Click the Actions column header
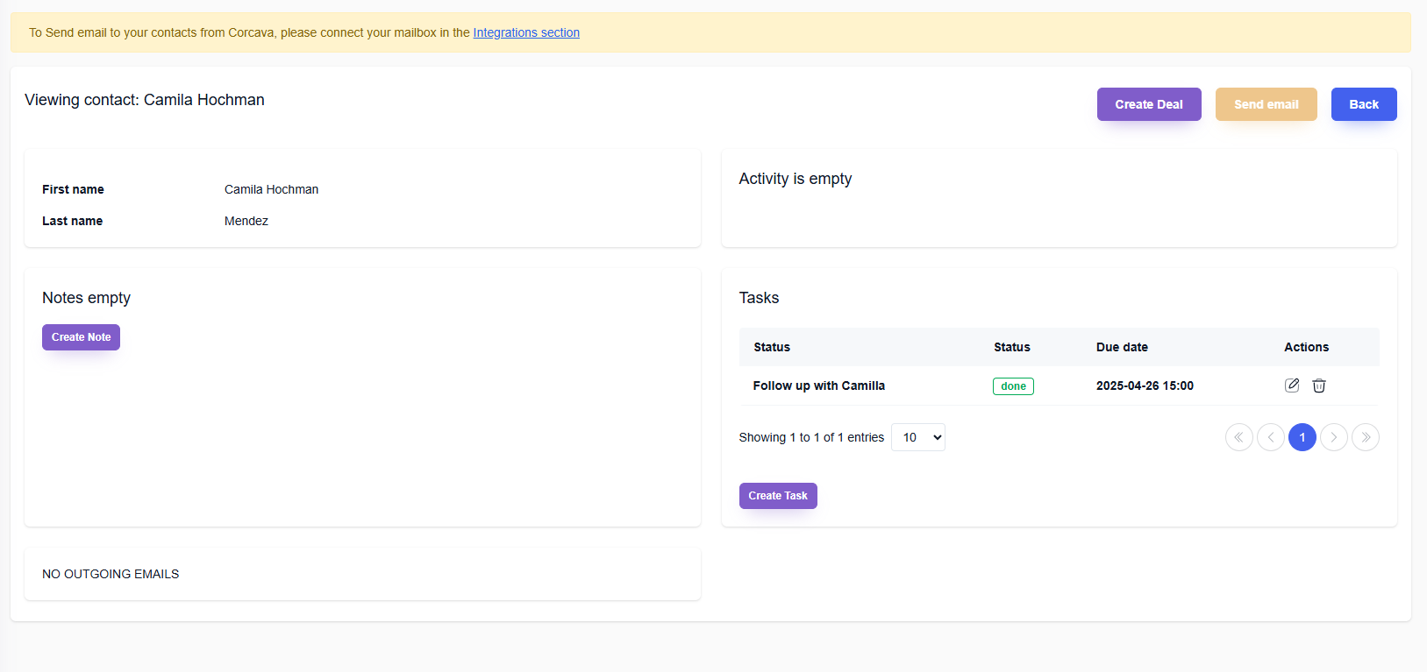The image size is (1427, 672). [1306, 347]
